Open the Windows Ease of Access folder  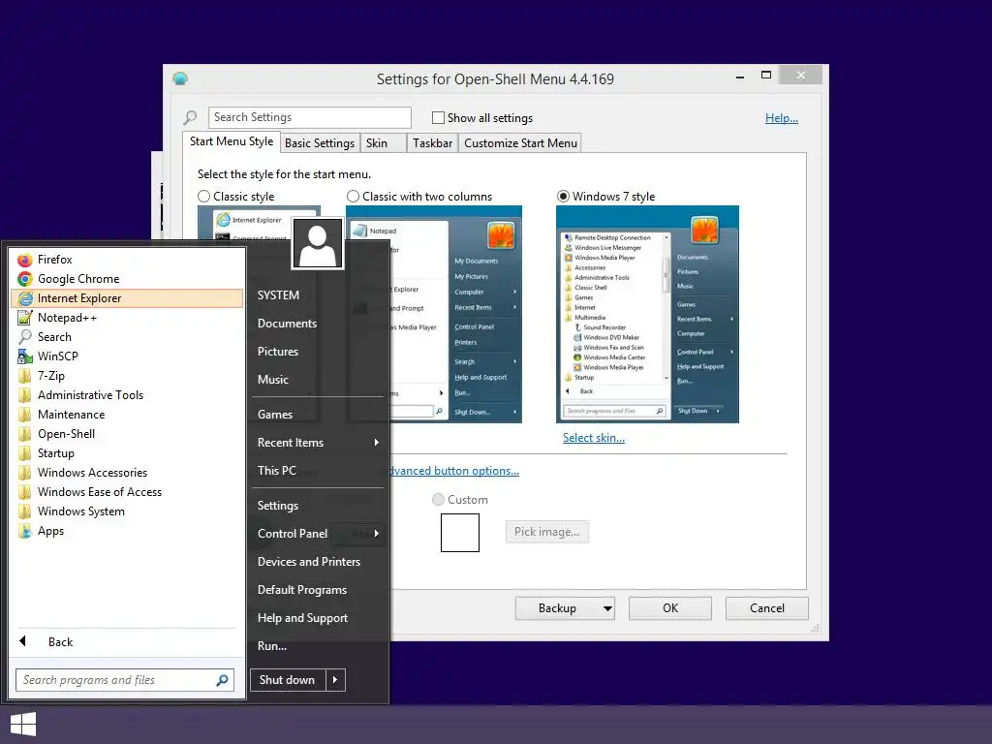pos(127,491)
